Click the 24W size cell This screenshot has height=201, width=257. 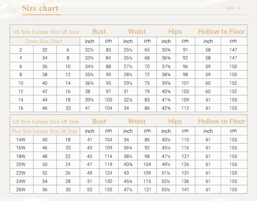(x=21, y=181)
